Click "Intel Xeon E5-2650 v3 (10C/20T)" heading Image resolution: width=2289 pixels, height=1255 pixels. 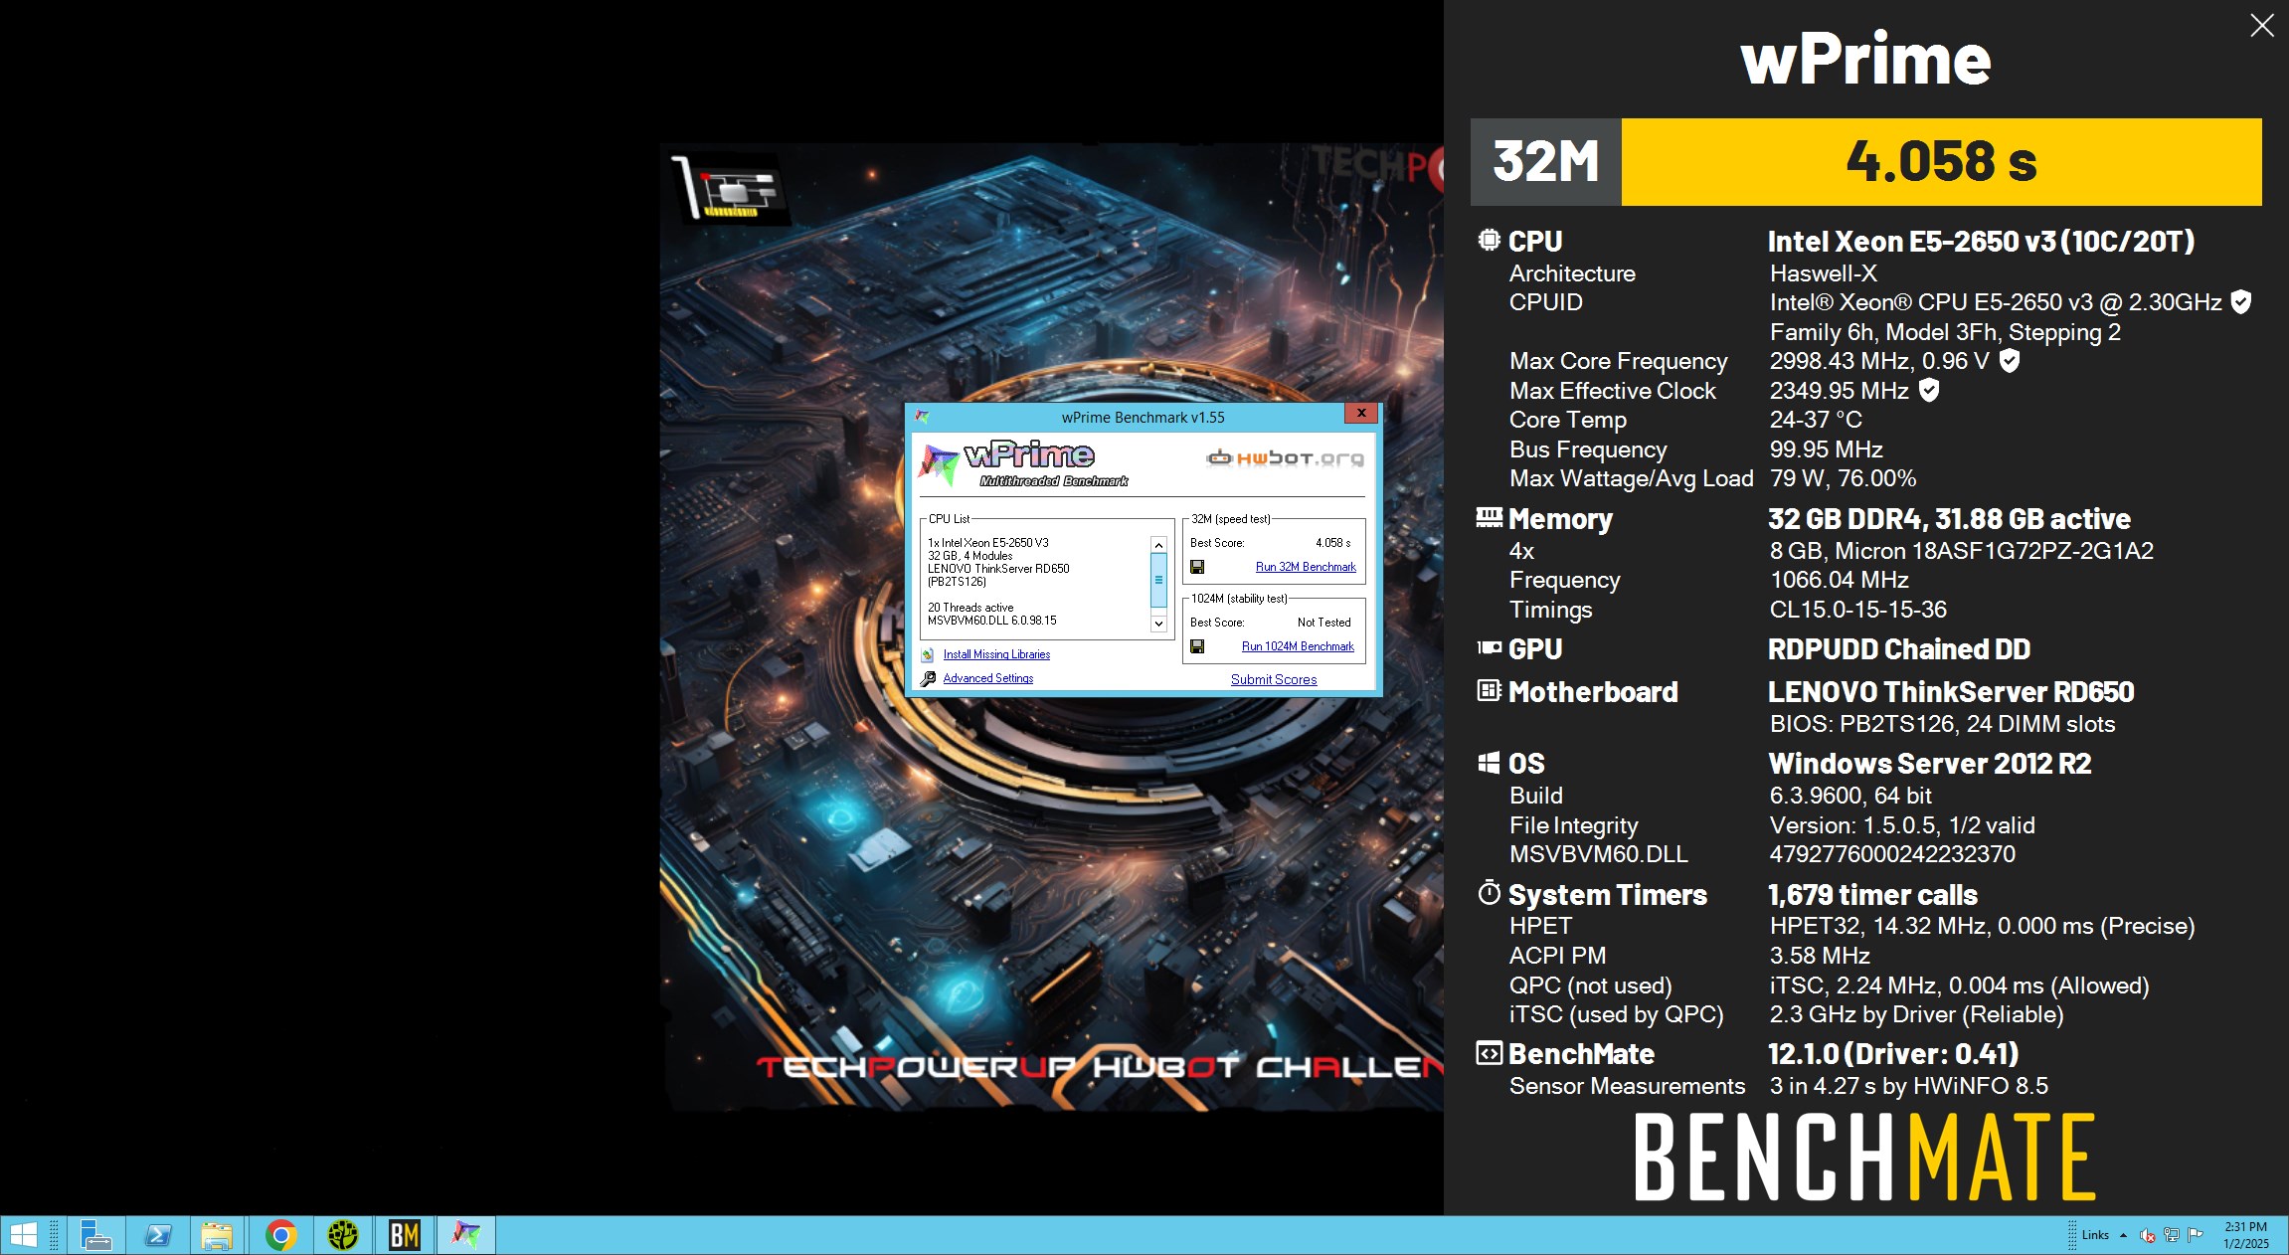click(x=1981, y=242)
